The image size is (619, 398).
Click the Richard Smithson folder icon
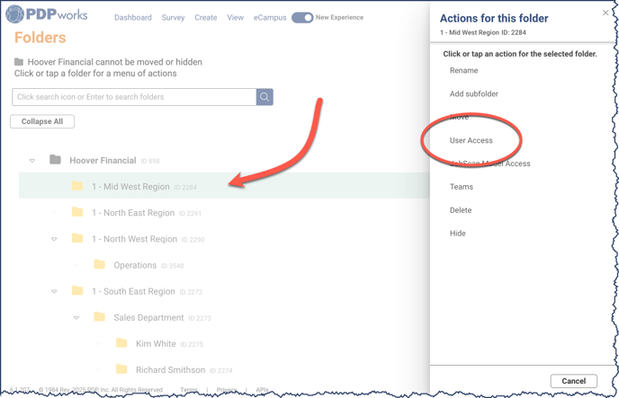click(x=121, y=369)
